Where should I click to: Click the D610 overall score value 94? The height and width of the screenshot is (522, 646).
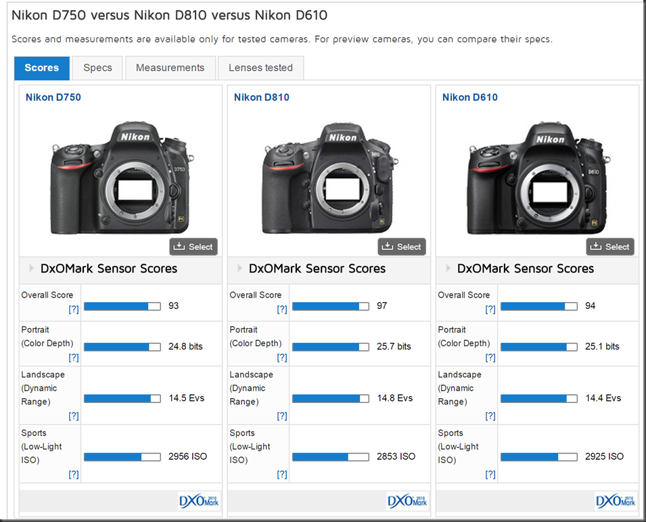(591, 306)
